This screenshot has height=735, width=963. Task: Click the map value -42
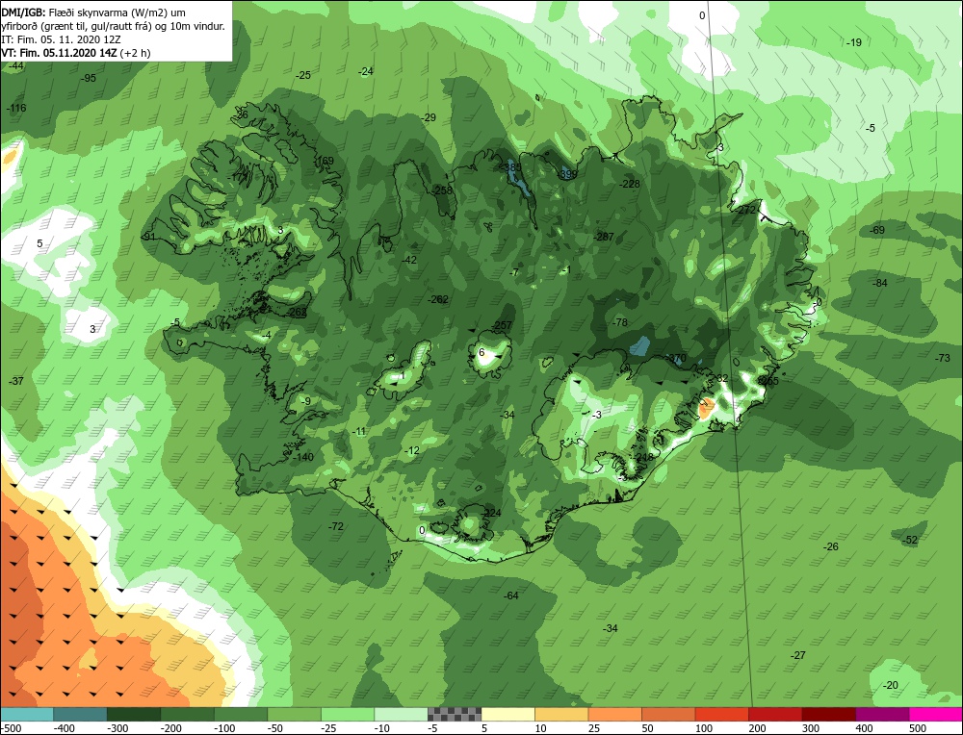pyautogui.click(x=409, y=260)
